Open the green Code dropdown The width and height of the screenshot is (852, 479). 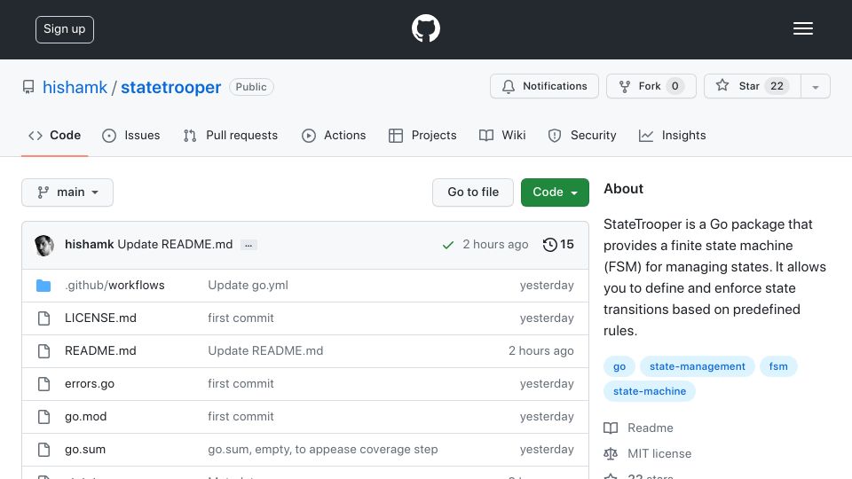555,192
